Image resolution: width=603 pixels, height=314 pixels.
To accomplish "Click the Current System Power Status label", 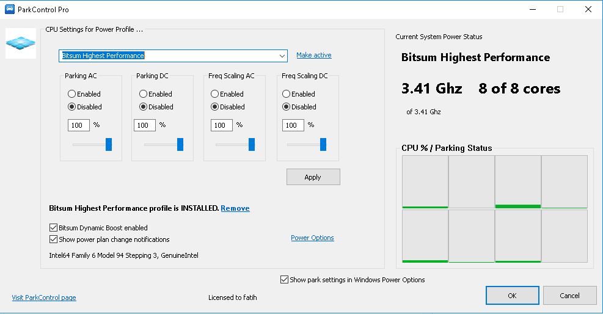I will click(x=439, y=37).
